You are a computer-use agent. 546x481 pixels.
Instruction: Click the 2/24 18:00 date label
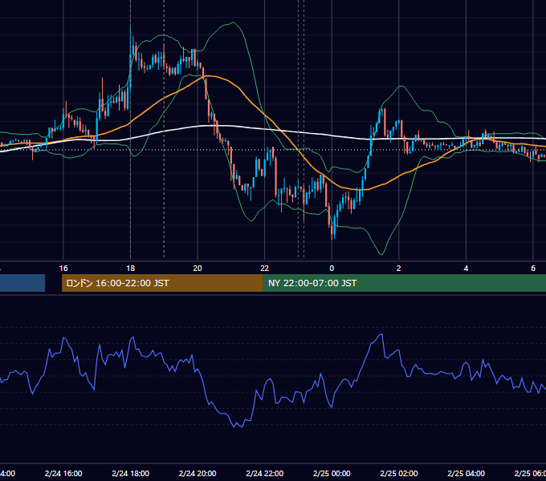tap(131, 473)
